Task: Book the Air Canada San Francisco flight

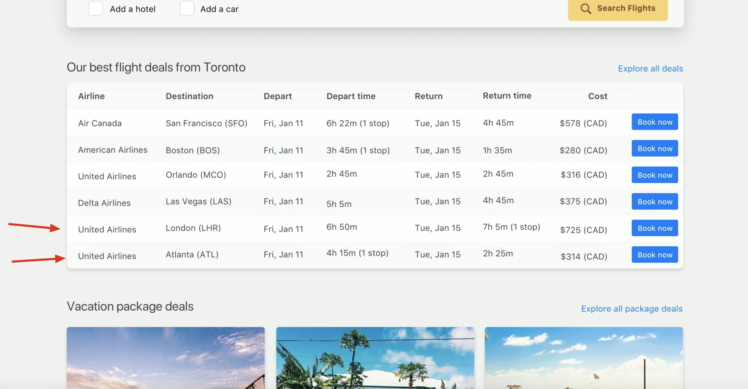Action: click(x=654, y=122)
